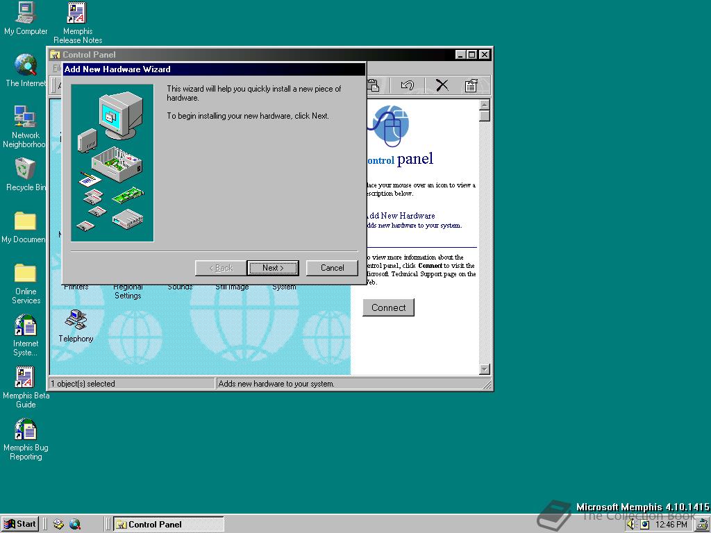Click the Control Panel title bar icon
The width and height of the screenshot is (711, 533).
(55, 54)
